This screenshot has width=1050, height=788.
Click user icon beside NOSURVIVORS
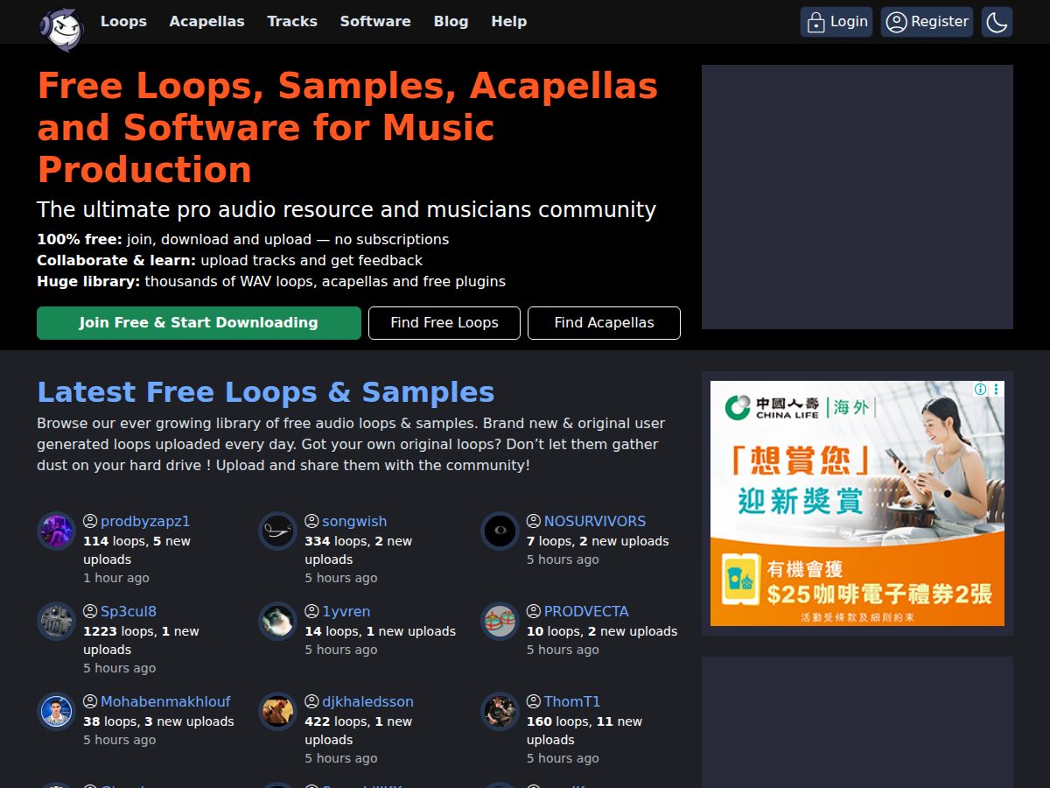[x=534, y=521]
